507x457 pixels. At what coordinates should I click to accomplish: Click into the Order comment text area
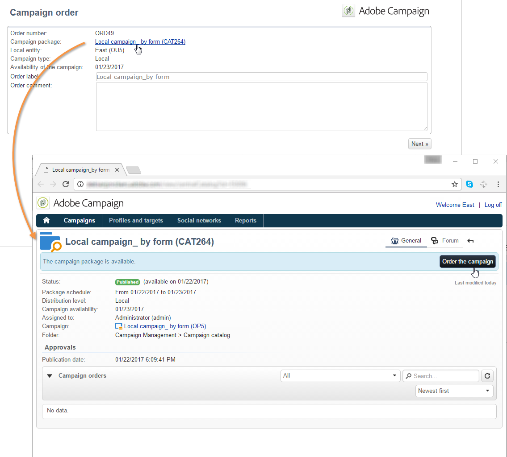[261, 107]
